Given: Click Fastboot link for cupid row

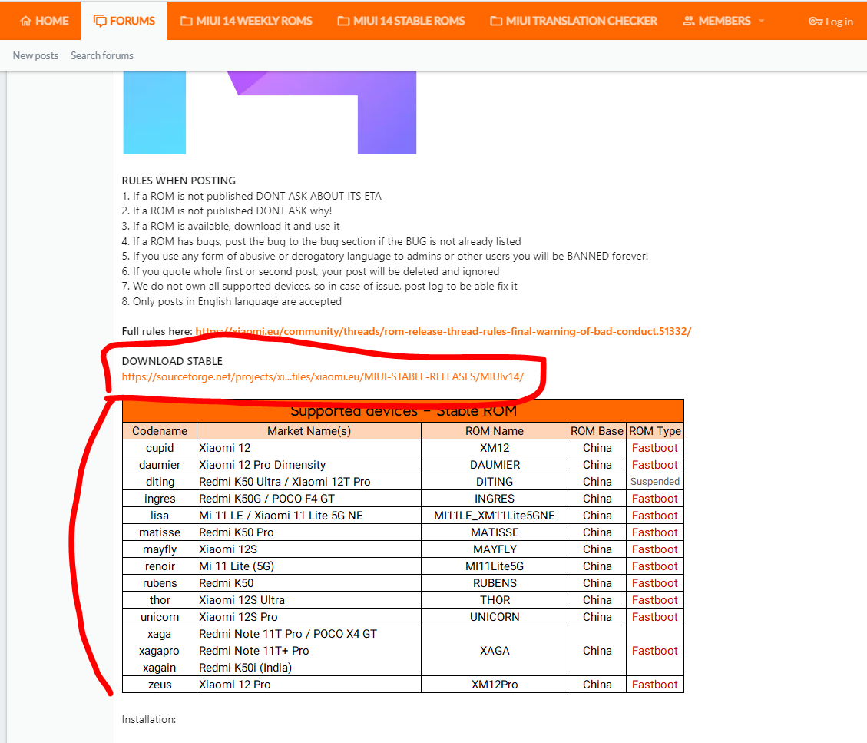Looking at the screenshot, I should [x=655, y=448].
